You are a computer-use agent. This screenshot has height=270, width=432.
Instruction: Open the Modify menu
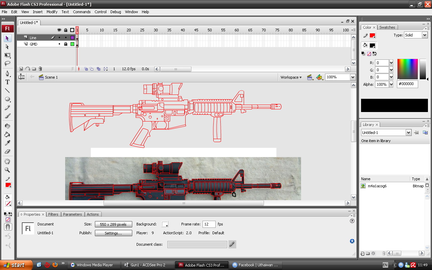click(52, 12)
